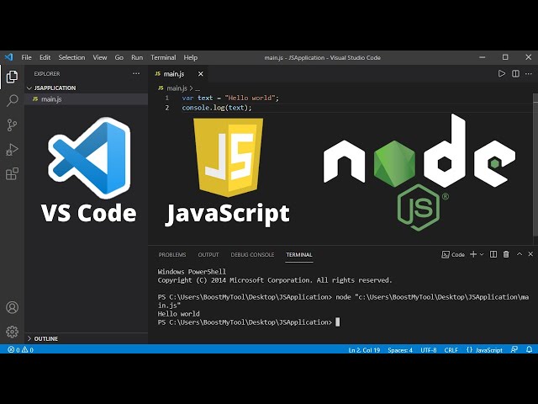Open the Manage gear icon

coord(12,332)
